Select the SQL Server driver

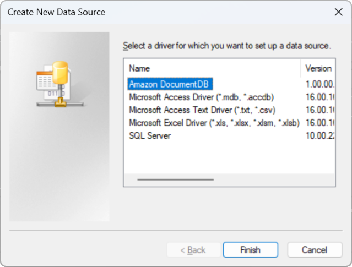click(150, 135)
